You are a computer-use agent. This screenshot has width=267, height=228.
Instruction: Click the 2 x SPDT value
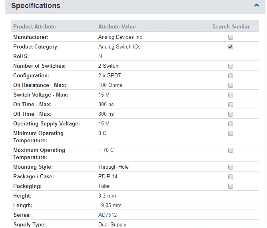[110, 75]
